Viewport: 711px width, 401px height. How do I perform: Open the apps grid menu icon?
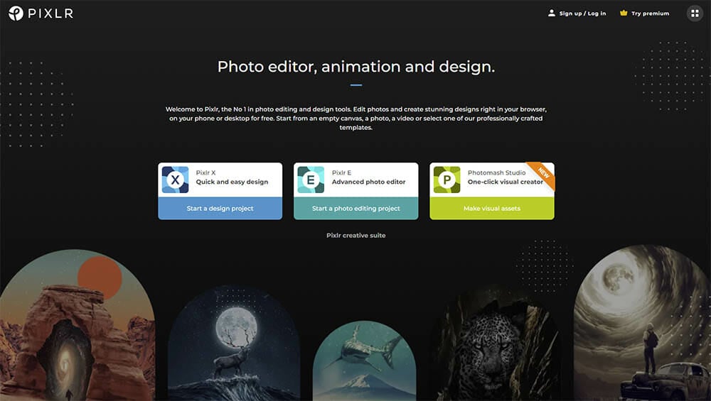[x=694, y=13]
